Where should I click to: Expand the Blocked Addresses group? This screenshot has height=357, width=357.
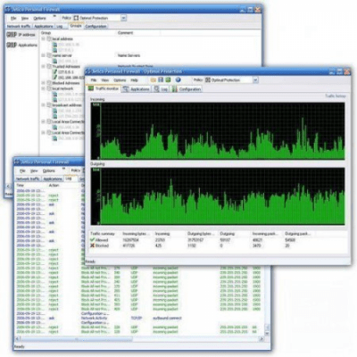coord(44,83)
